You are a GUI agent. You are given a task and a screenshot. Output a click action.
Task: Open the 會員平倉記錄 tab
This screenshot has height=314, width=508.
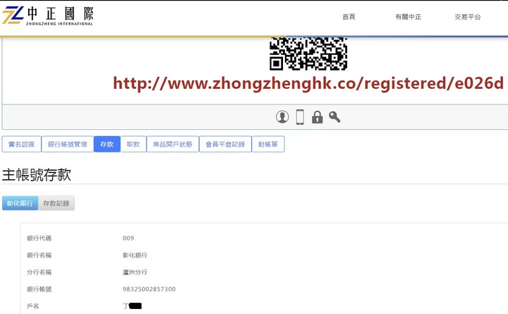225,144
